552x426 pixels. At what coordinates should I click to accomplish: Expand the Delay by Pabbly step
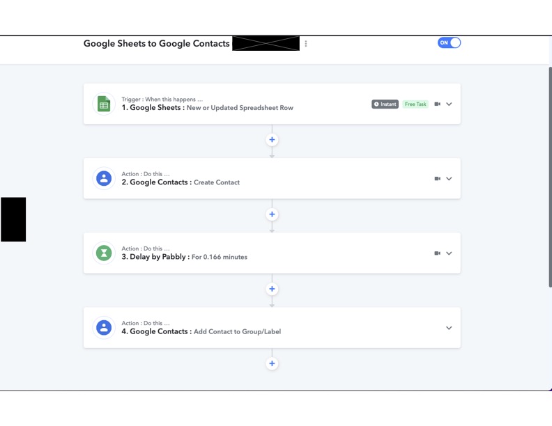click(x=449, y=253)
